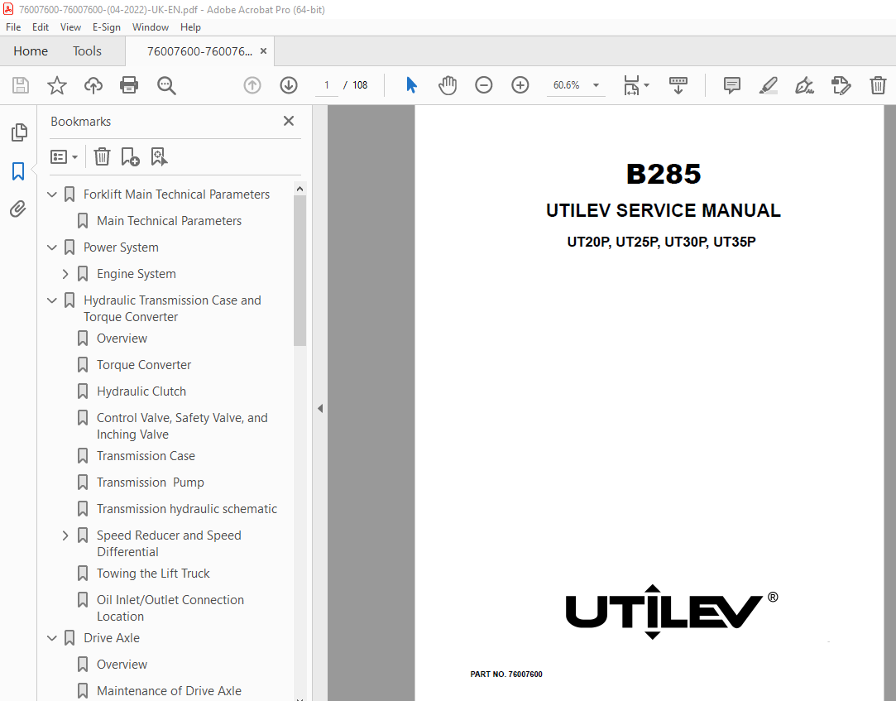This screenshot has height=701, width=896.
Task: Click the Save file icon
Action: 21,85
